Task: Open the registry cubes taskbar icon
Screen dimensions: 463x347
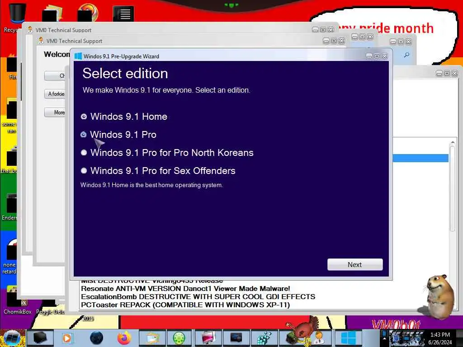Action: pyautogui.click(x=264, y=338)
